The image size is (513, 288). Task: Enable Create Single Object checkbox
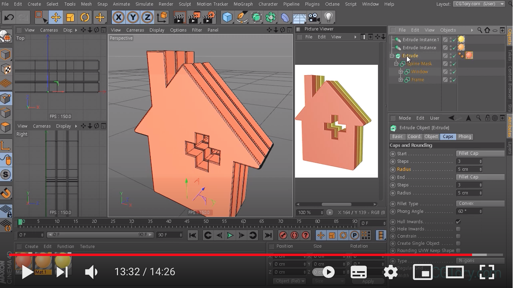tap(458, 243)
